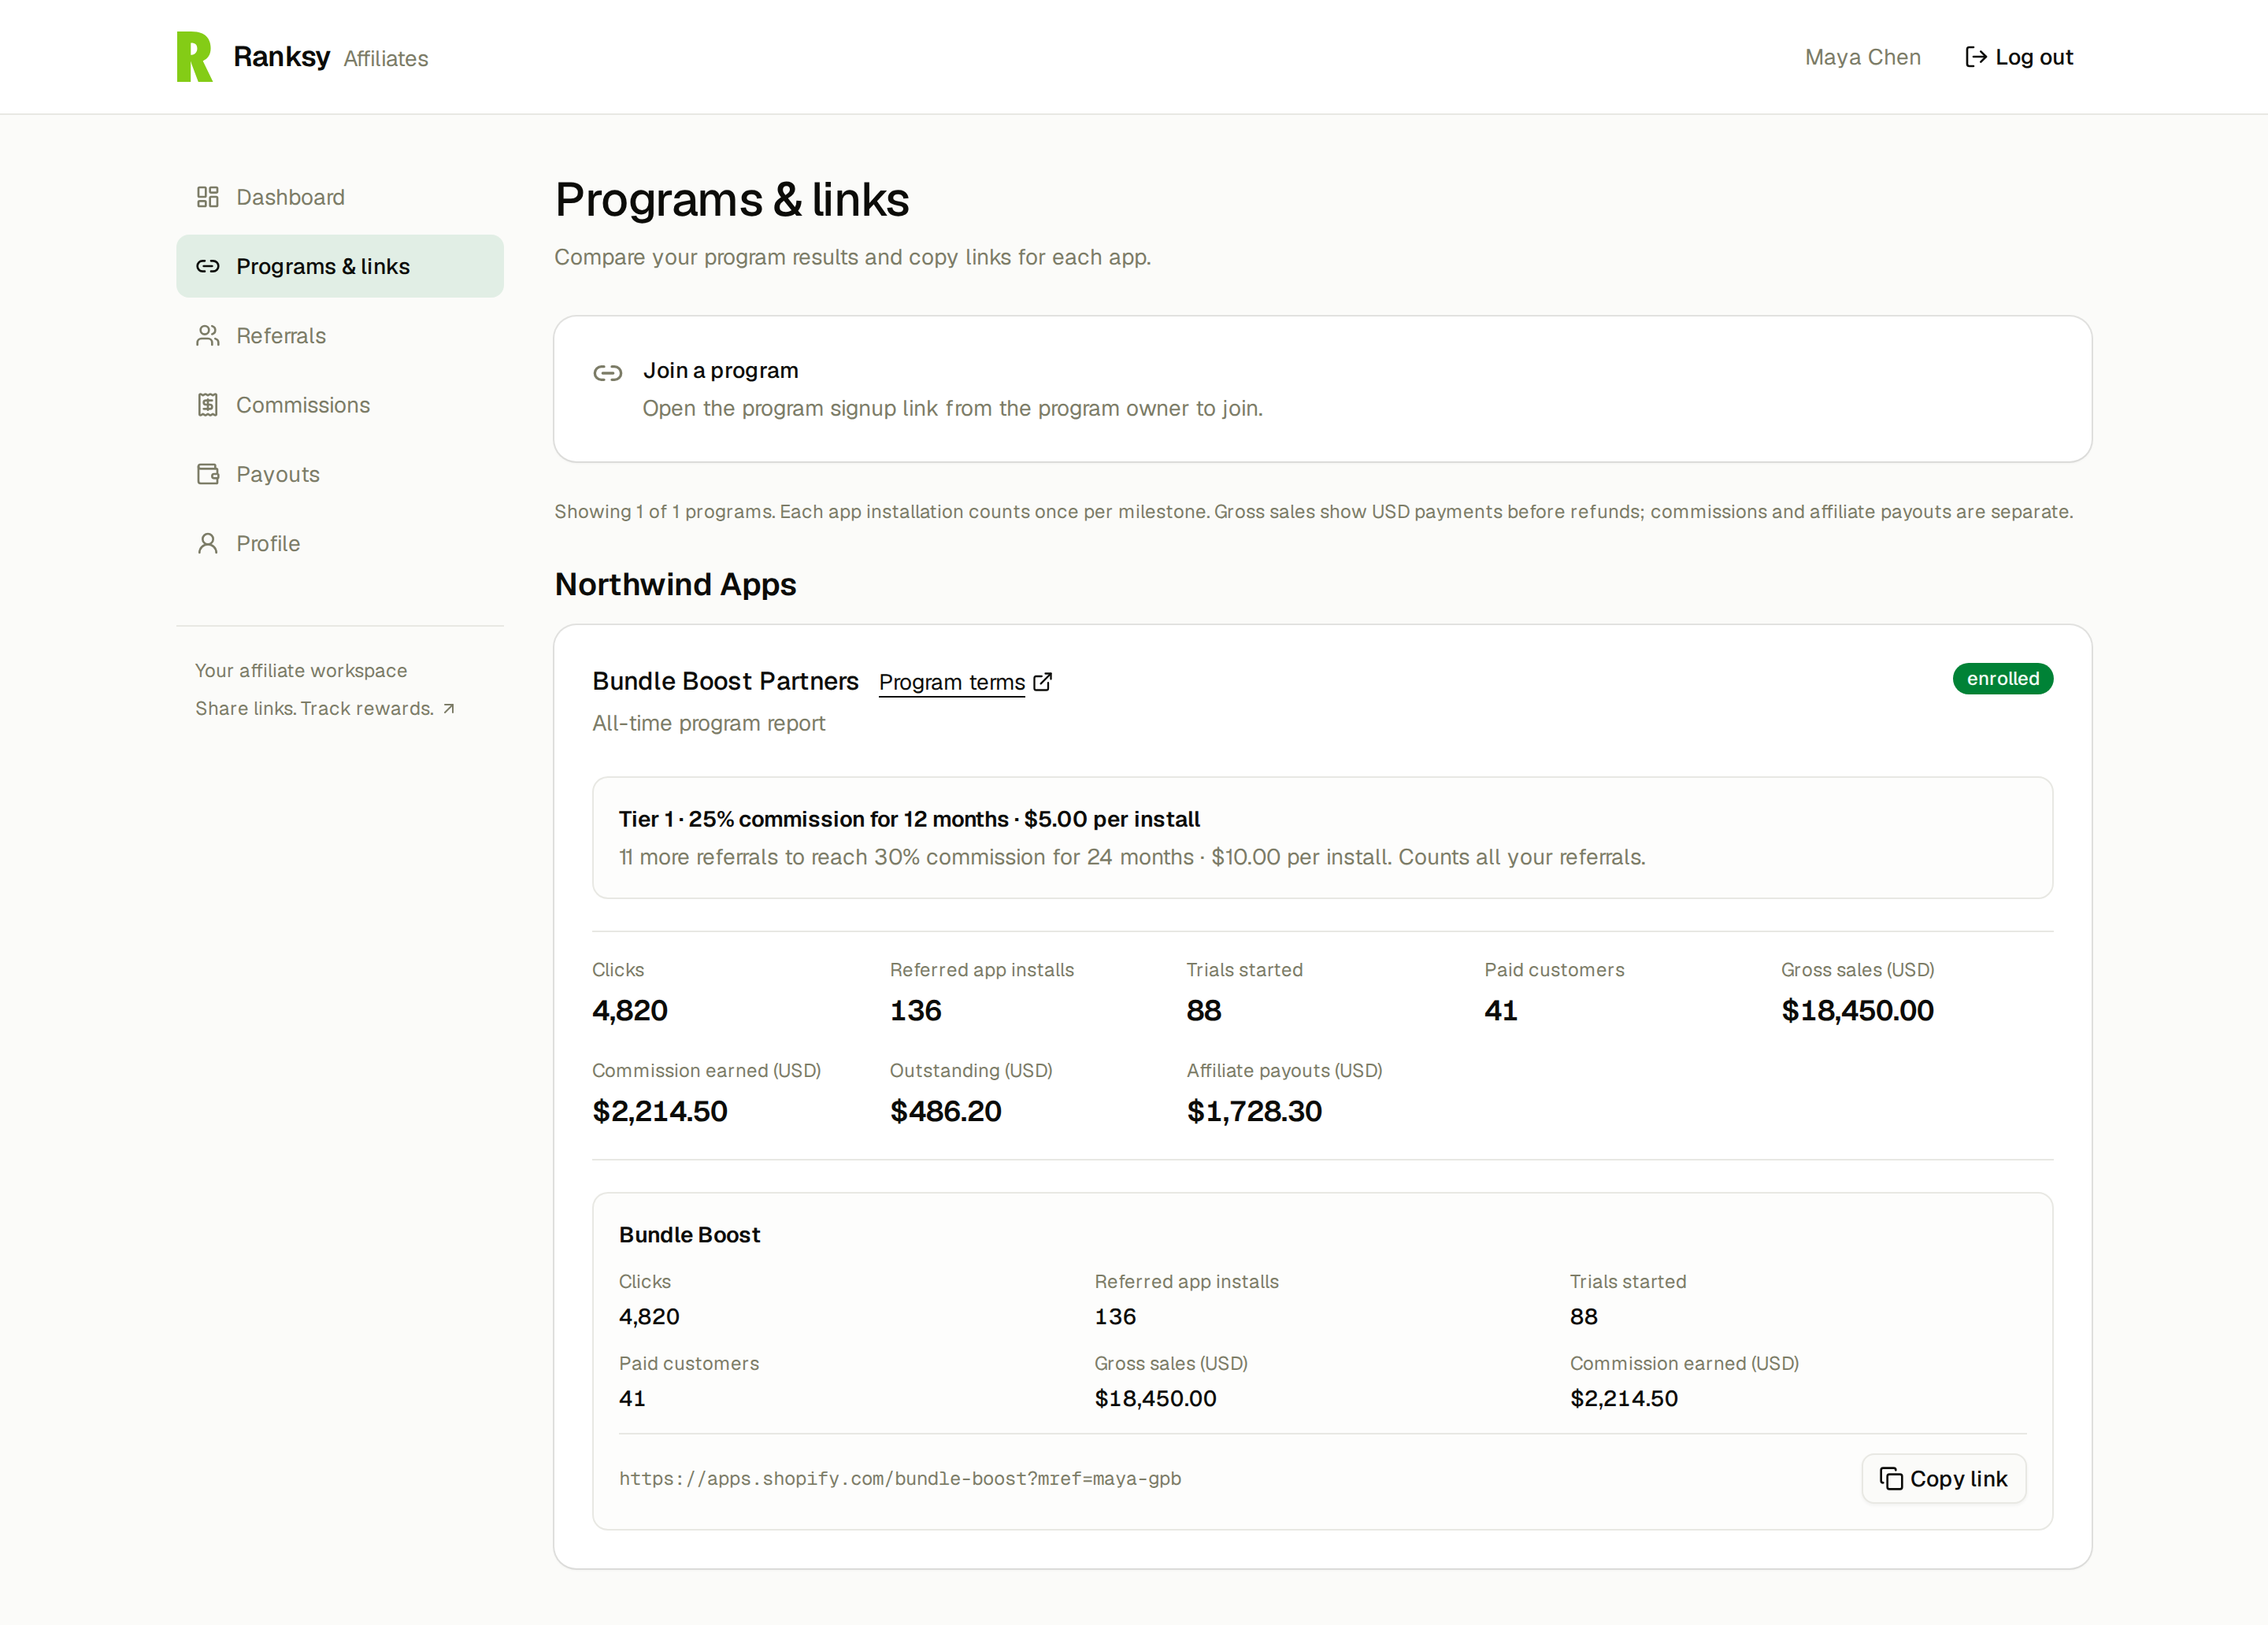2268x1625 pixels.
Task: Click the Dashboard grid icon in sidebar
Action: tap(208, 197)
